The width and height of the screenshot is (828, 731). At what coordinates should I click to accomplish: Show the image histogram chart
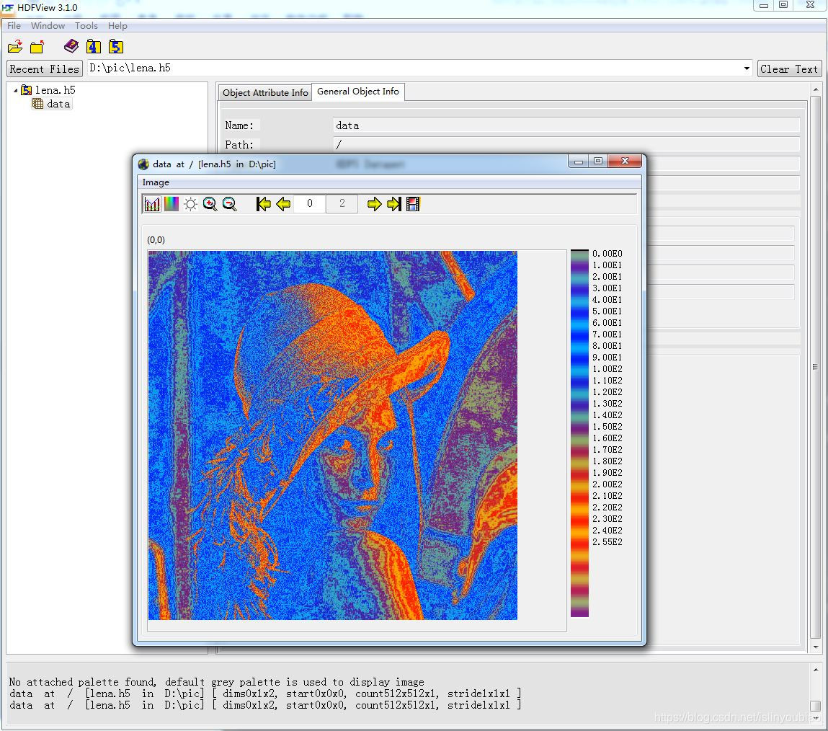pyautogui.click(x=151, y=204)
